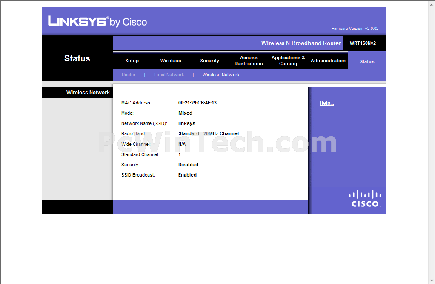Select the Applications & Gaming tab

pos(288,61)
